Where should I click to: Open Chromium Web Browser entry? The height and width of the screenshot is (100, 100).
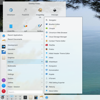click(63, 33)
